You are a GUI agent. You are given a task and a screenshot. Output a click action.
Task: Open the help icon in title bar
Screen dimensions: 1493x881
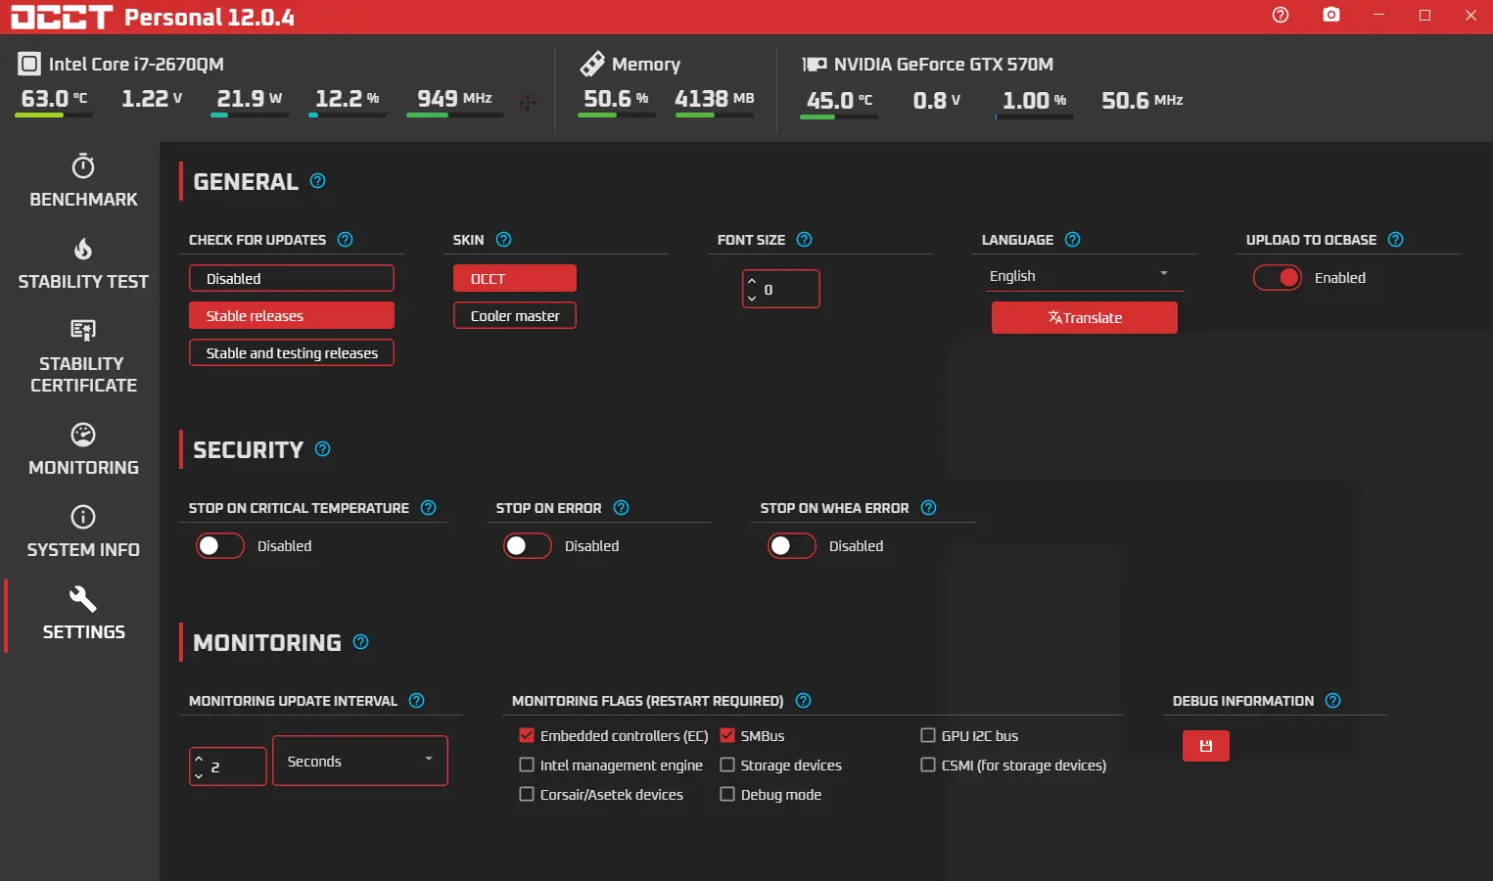click(1280, 15)
